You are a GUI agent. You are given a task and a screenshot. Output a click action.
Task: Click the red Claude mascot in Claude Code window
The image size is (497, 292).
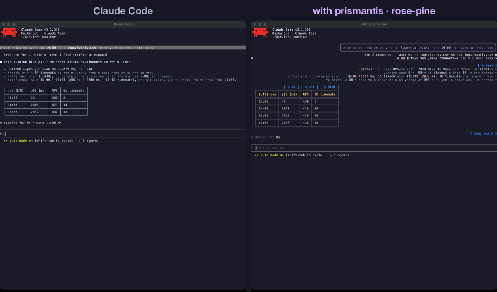[x=9, y=33]
